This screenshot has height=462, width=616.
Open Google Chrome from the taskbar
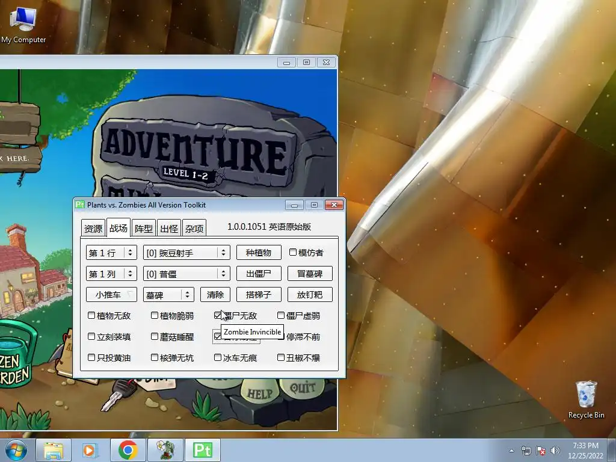[128, 450]
